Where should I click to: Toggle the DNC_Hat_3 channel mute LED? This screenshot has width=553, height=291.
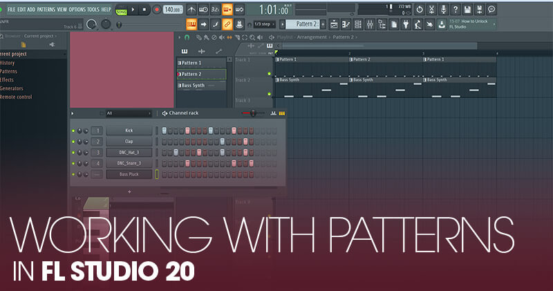click(x=73, y=153)
